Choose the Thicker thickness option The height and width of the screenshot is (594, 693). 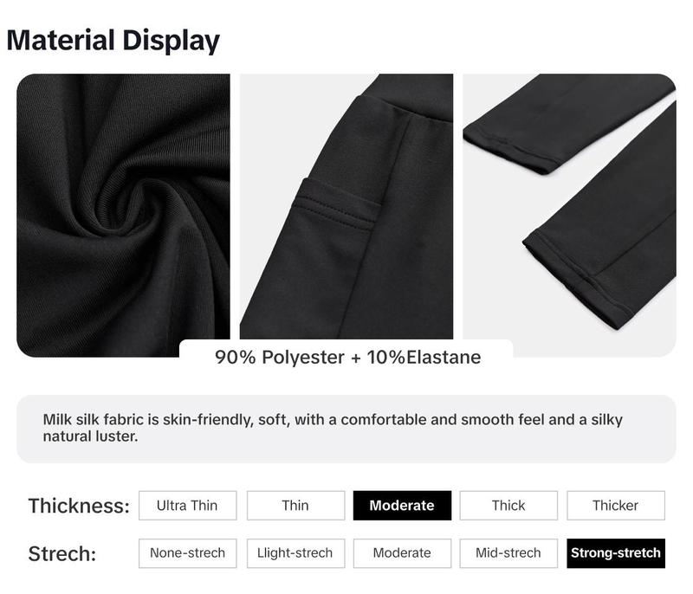(616, 505)
